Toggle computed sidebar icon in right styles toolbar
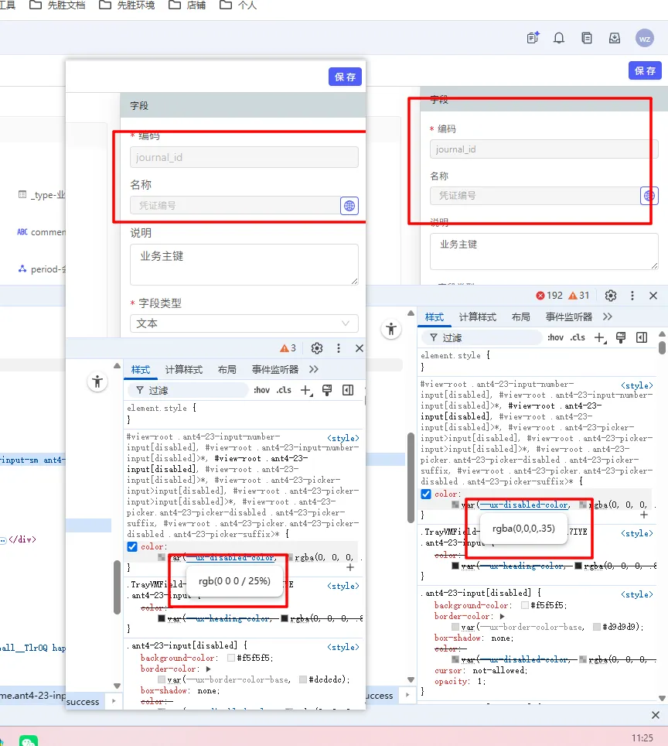Screen dimensions: 668x746 [641, 337]
